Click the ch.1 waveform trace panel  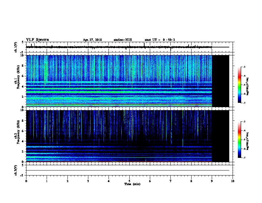tap(129, 47)
